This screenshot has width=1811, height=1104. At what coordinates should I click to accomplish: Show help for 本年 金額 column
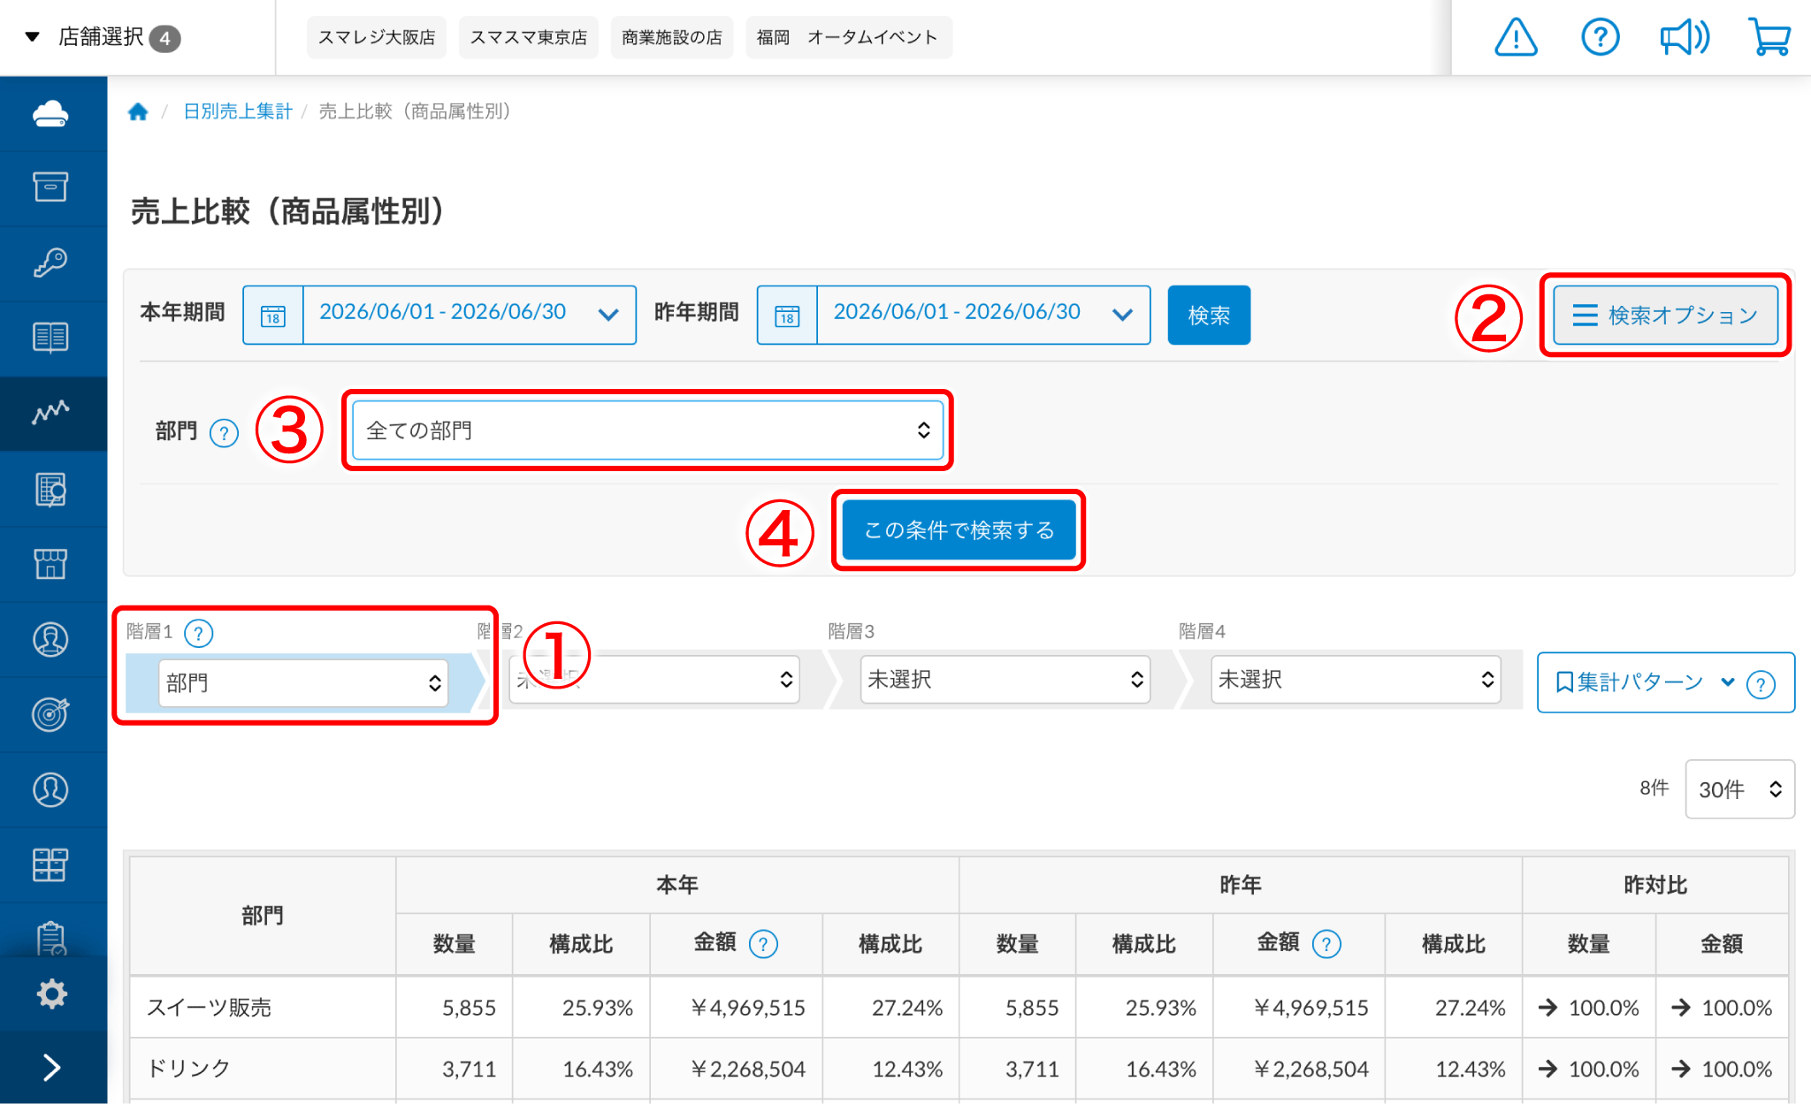pyautogui.click(x=763, y=944)
